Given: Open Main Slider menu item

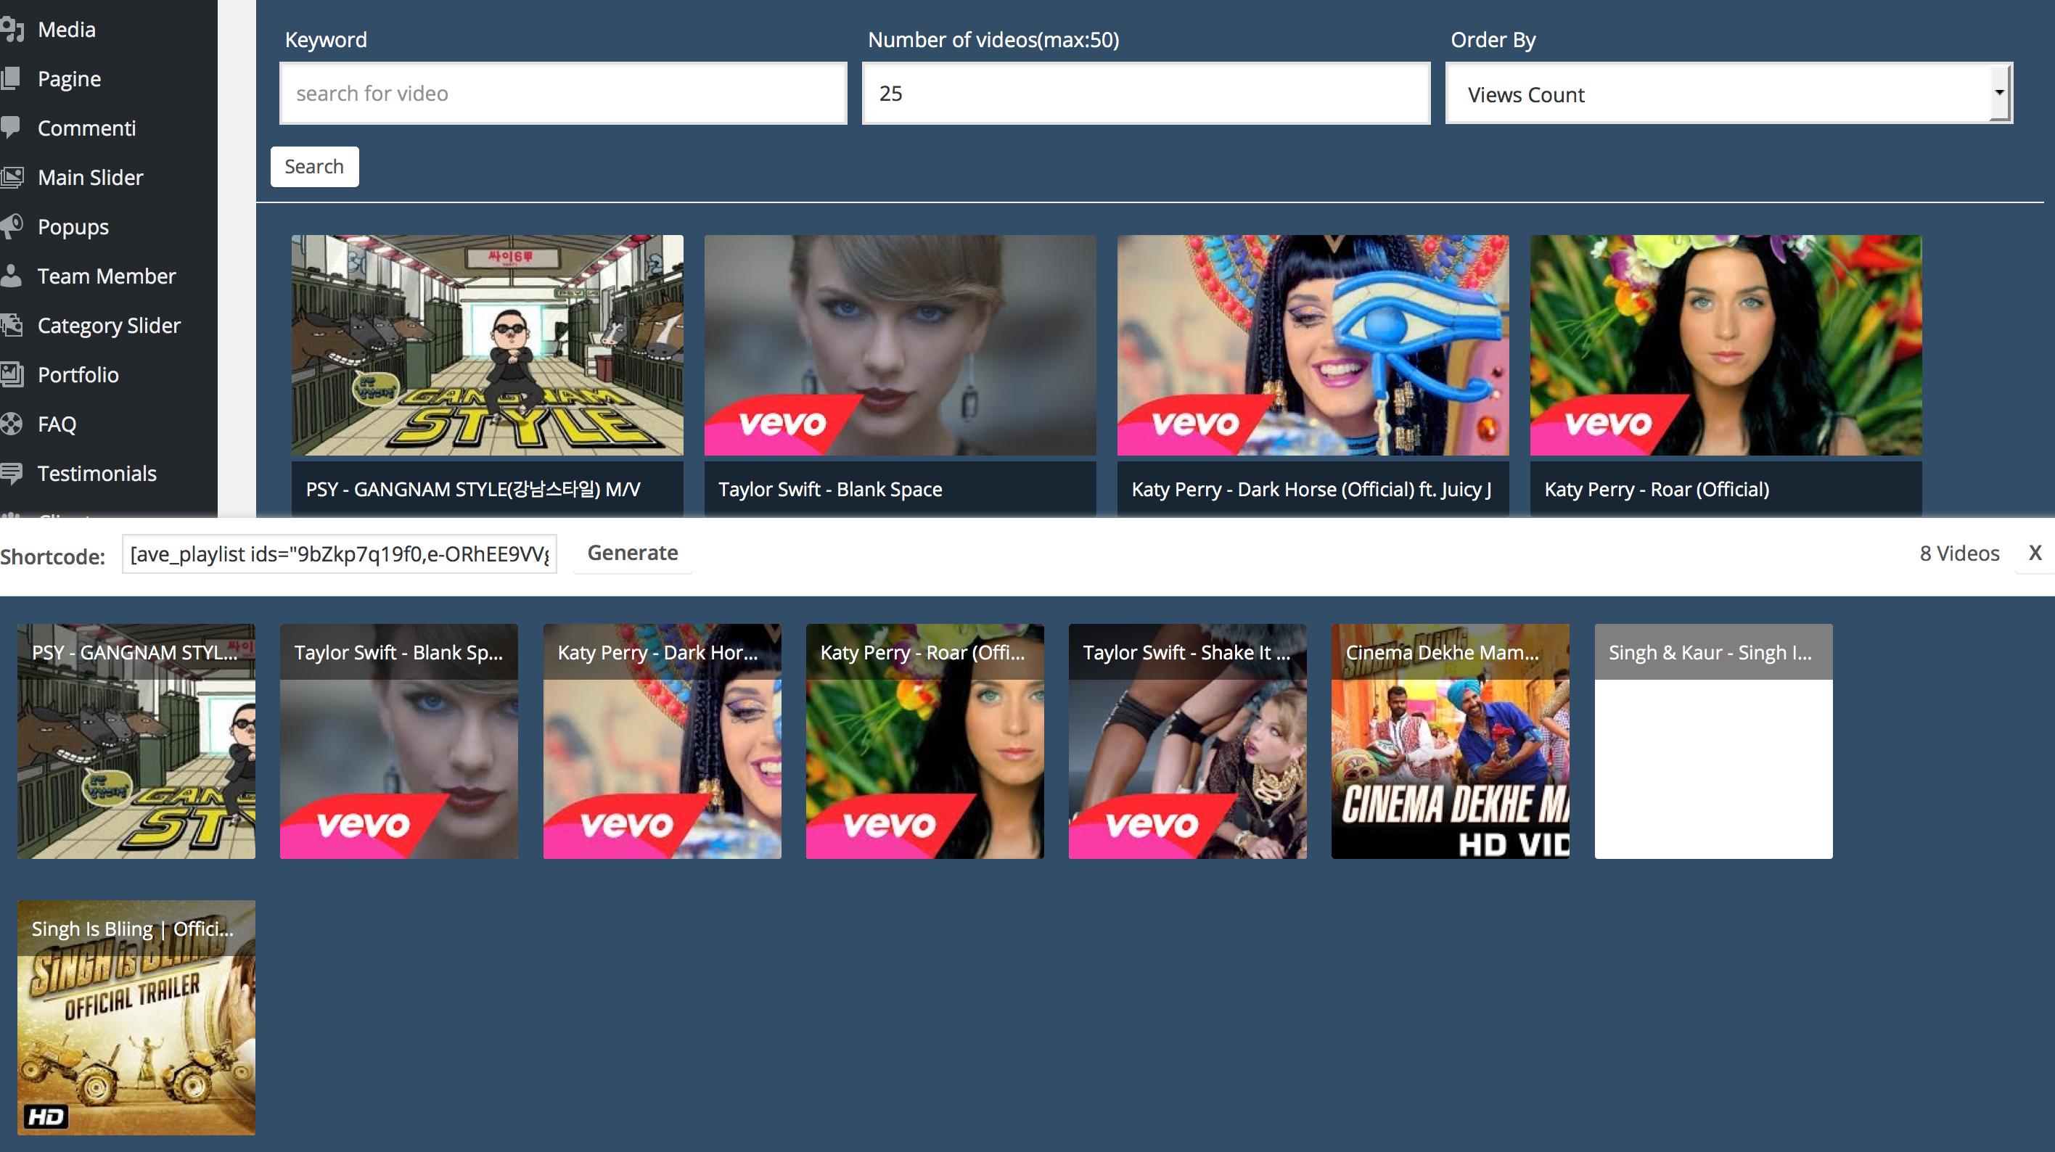Looking at the screenshot, I should click(x=90, y=177).
